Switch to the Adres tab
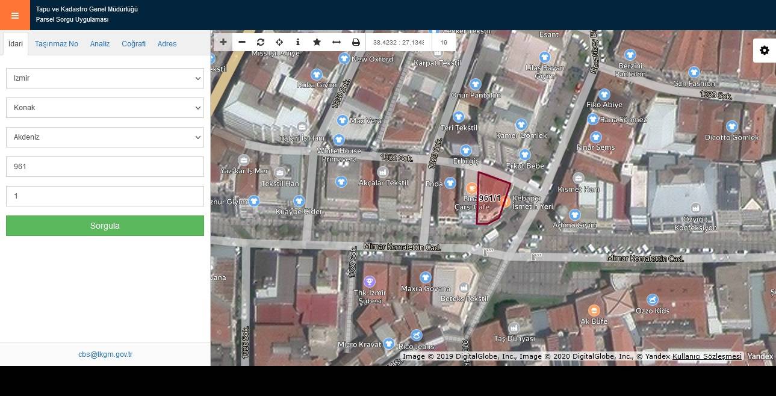The image size is (776, 396). pos(167,44)
